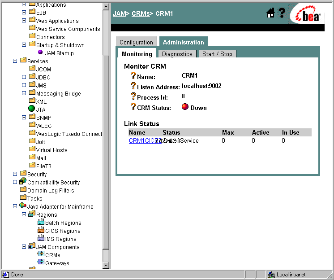Click help icon beside Listen Address
Viewport: 334px width, 280px height.
[x=133, y=86]
